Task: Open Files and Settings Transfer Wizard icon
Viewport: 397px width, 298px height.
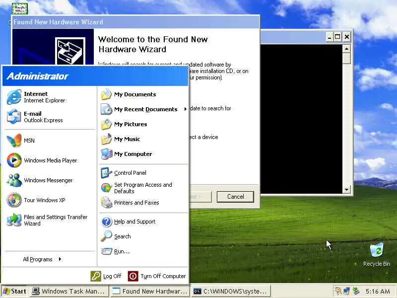Action: [14, 220]
